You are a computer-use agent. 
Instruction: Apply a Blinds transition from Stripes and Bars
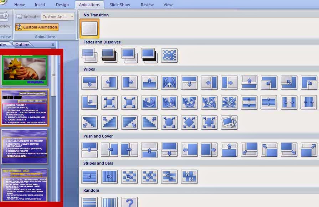tap(89, 177)
